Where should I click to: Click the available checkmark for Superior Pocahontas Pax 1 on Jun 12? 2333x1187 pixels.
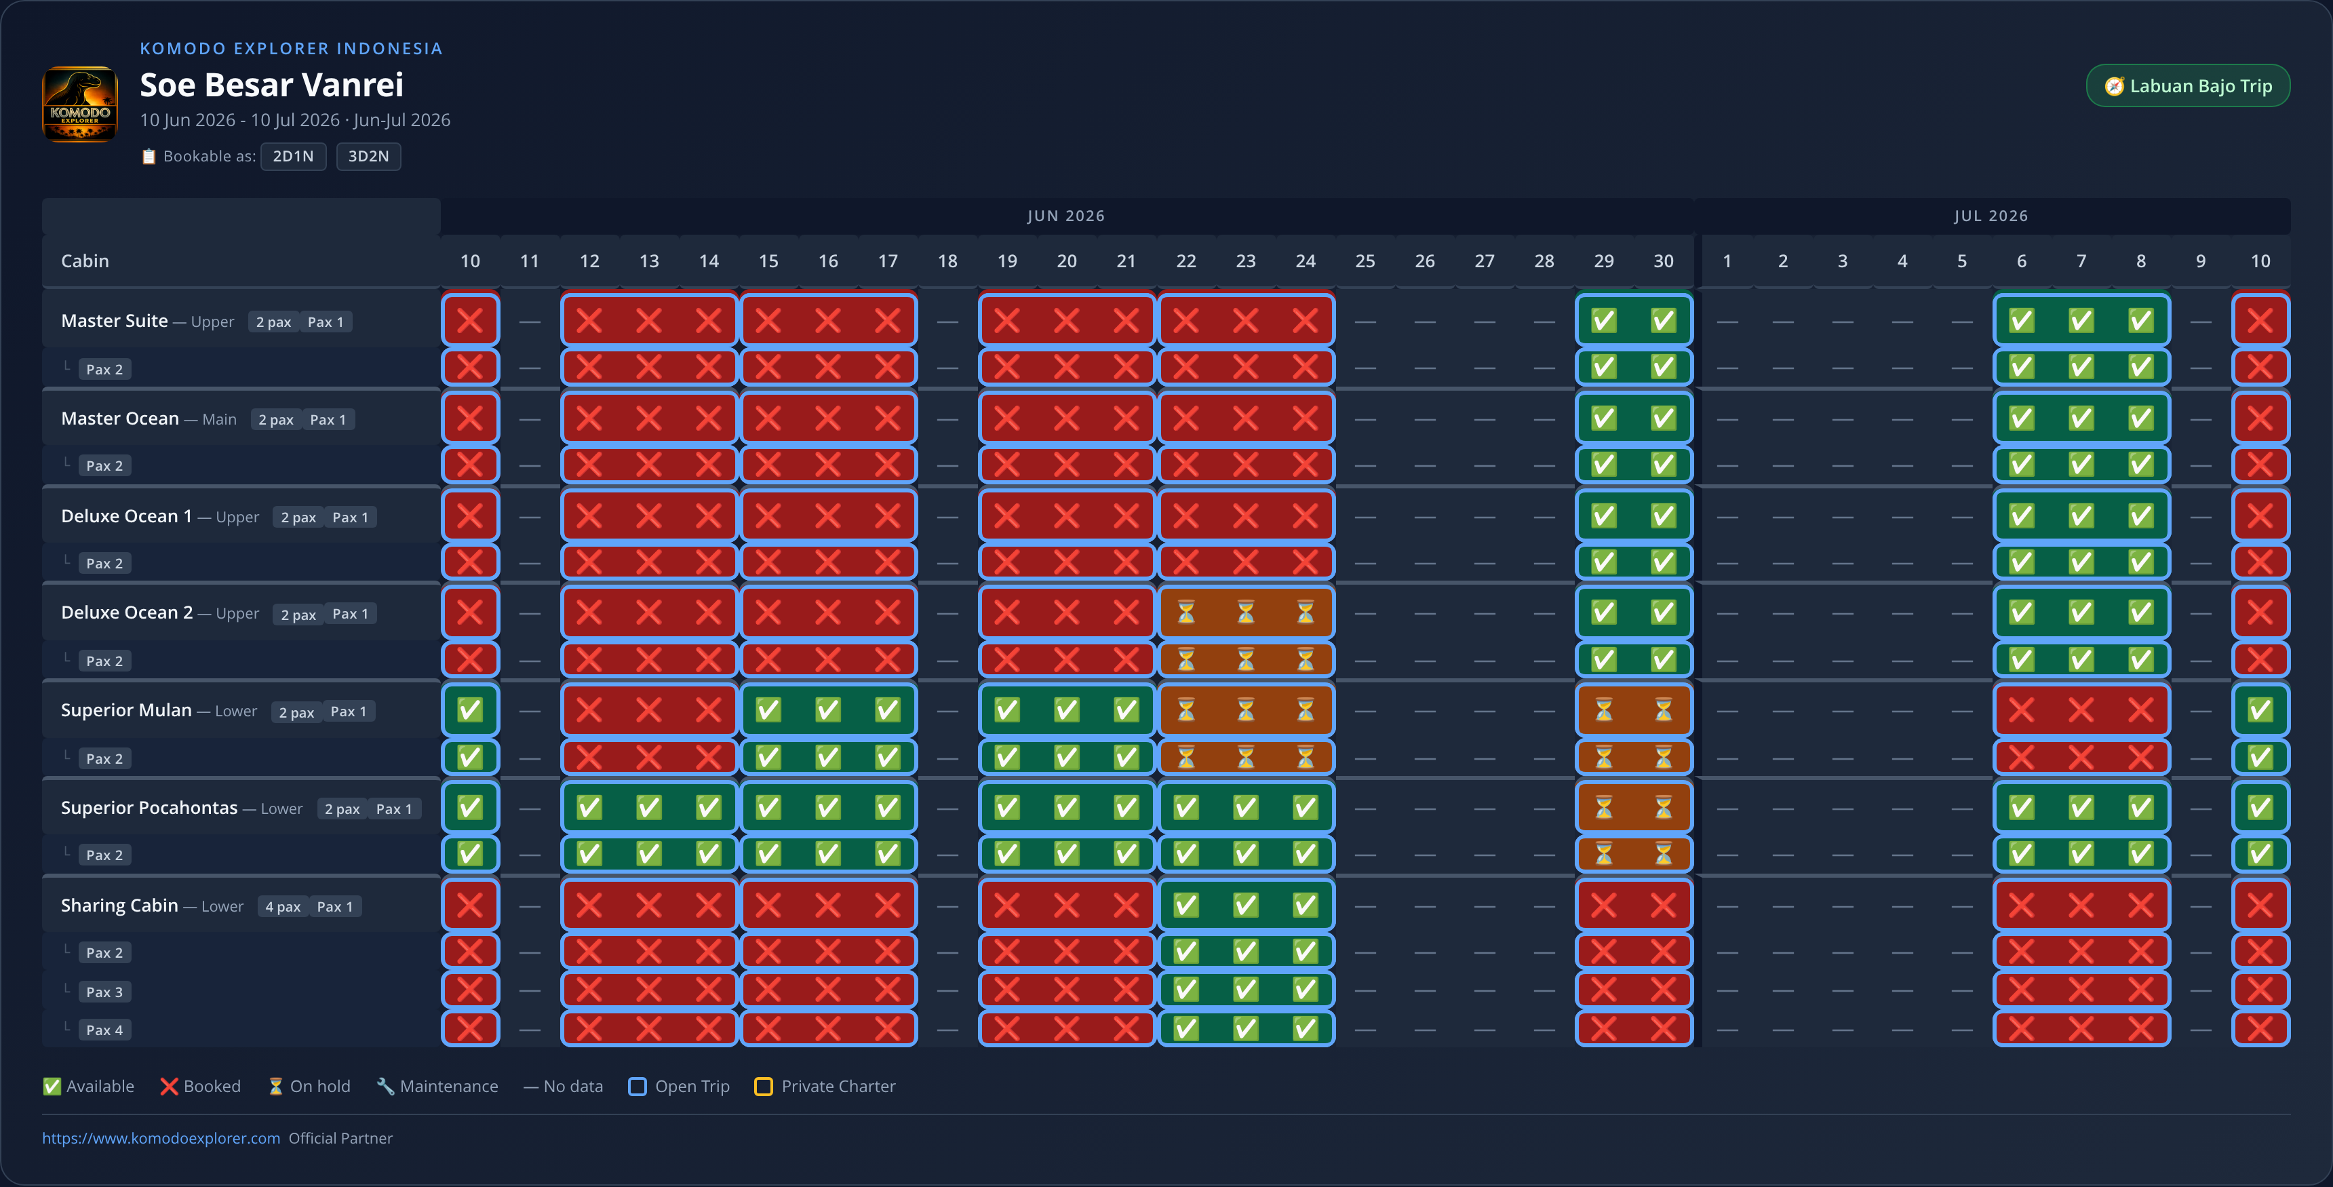(589, 807)
